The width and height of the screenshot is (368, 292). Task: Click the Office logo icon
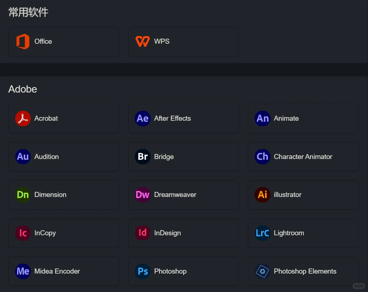click(x=23, y=42)
